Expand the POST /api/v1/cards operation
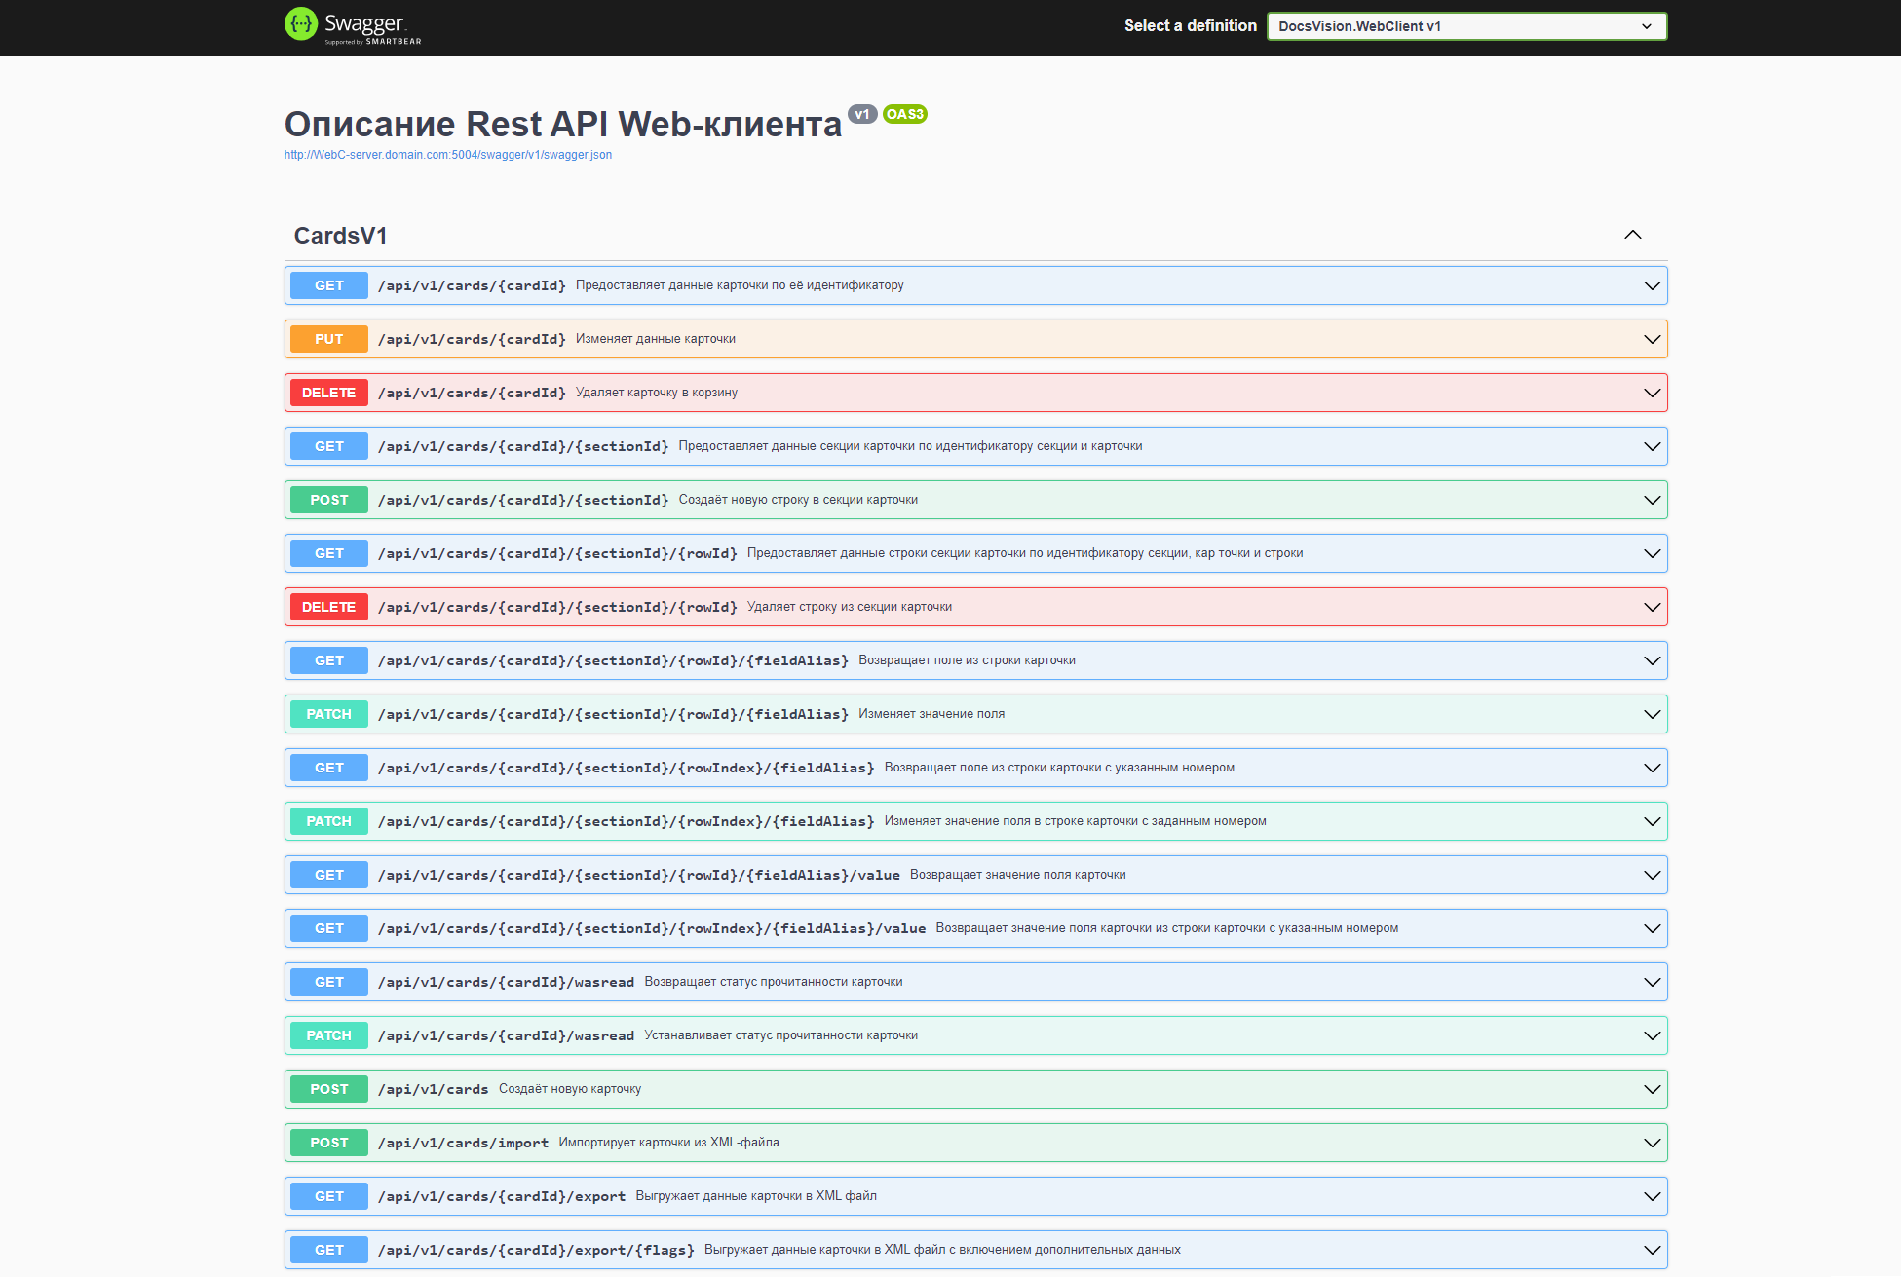Viewport: 1901px width, 1278px height. pos(1652,1088)
